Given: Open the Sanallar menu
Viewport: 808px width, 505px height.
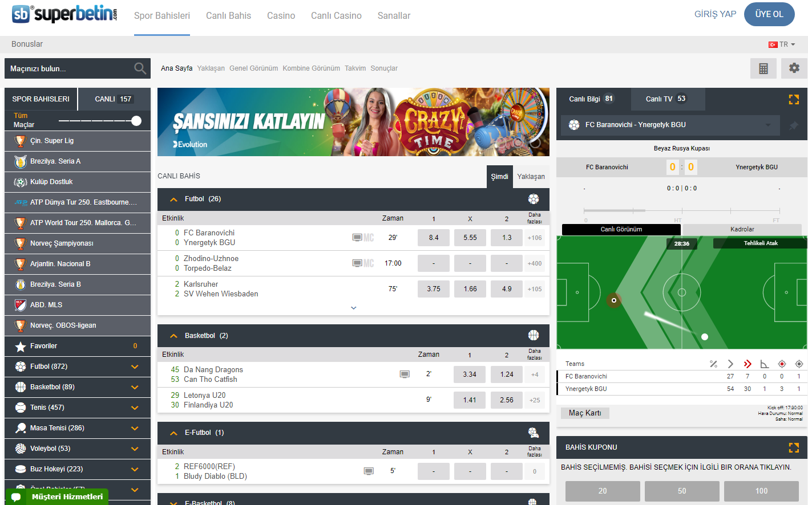Looking at the screenshot, I should [394, 16].
